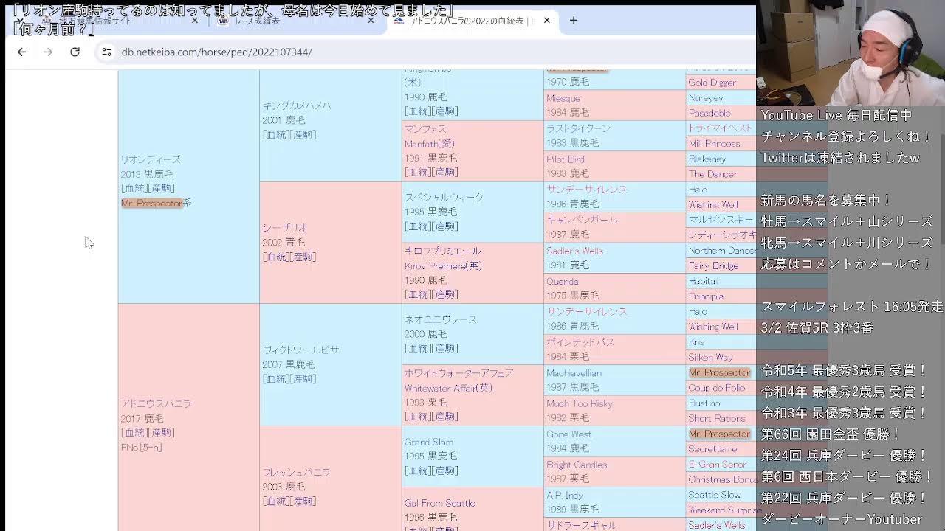Open a new tab with the plus icon

574,21
